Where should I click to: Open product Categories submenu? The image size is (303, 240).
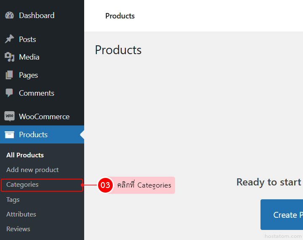22,185
